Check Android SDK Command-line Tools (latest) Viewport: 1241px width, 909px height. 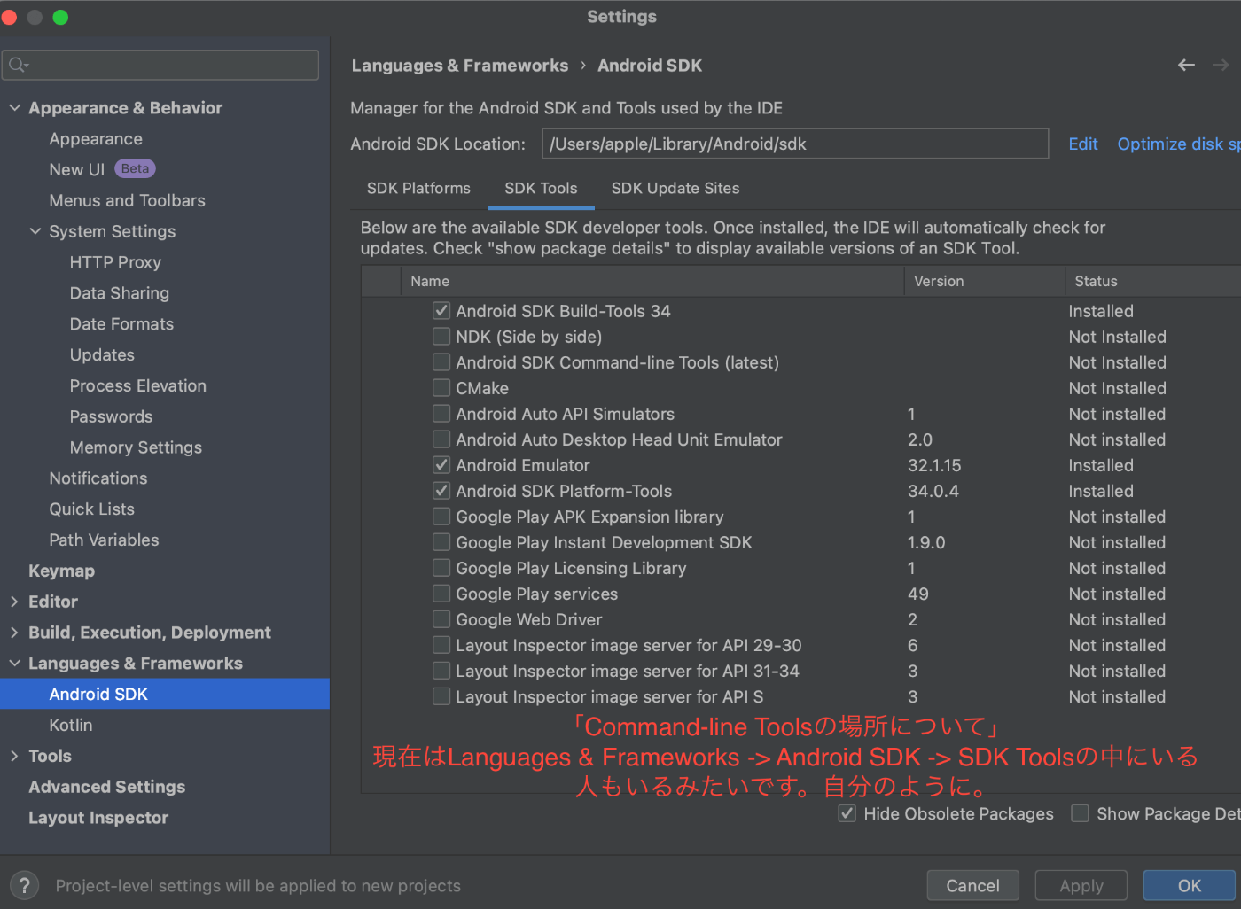click(441, 362)
